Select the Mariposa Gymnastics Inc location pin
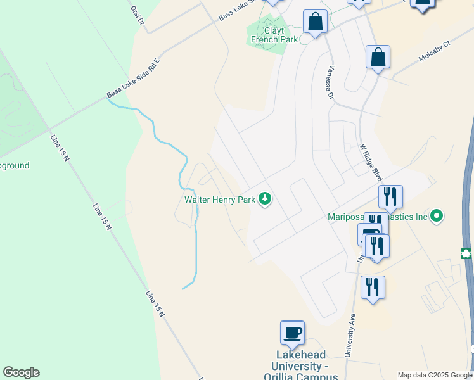The height and width of the screenshot is (380, 474). pyautogui.click(x=436, y=216)
